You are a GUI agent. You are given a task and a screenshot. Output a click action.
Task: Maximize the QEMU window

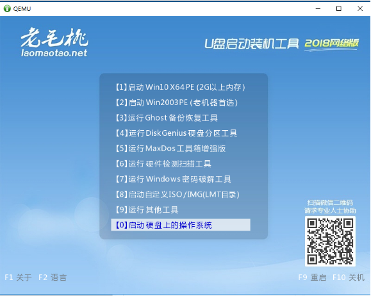tap(339, 9)
